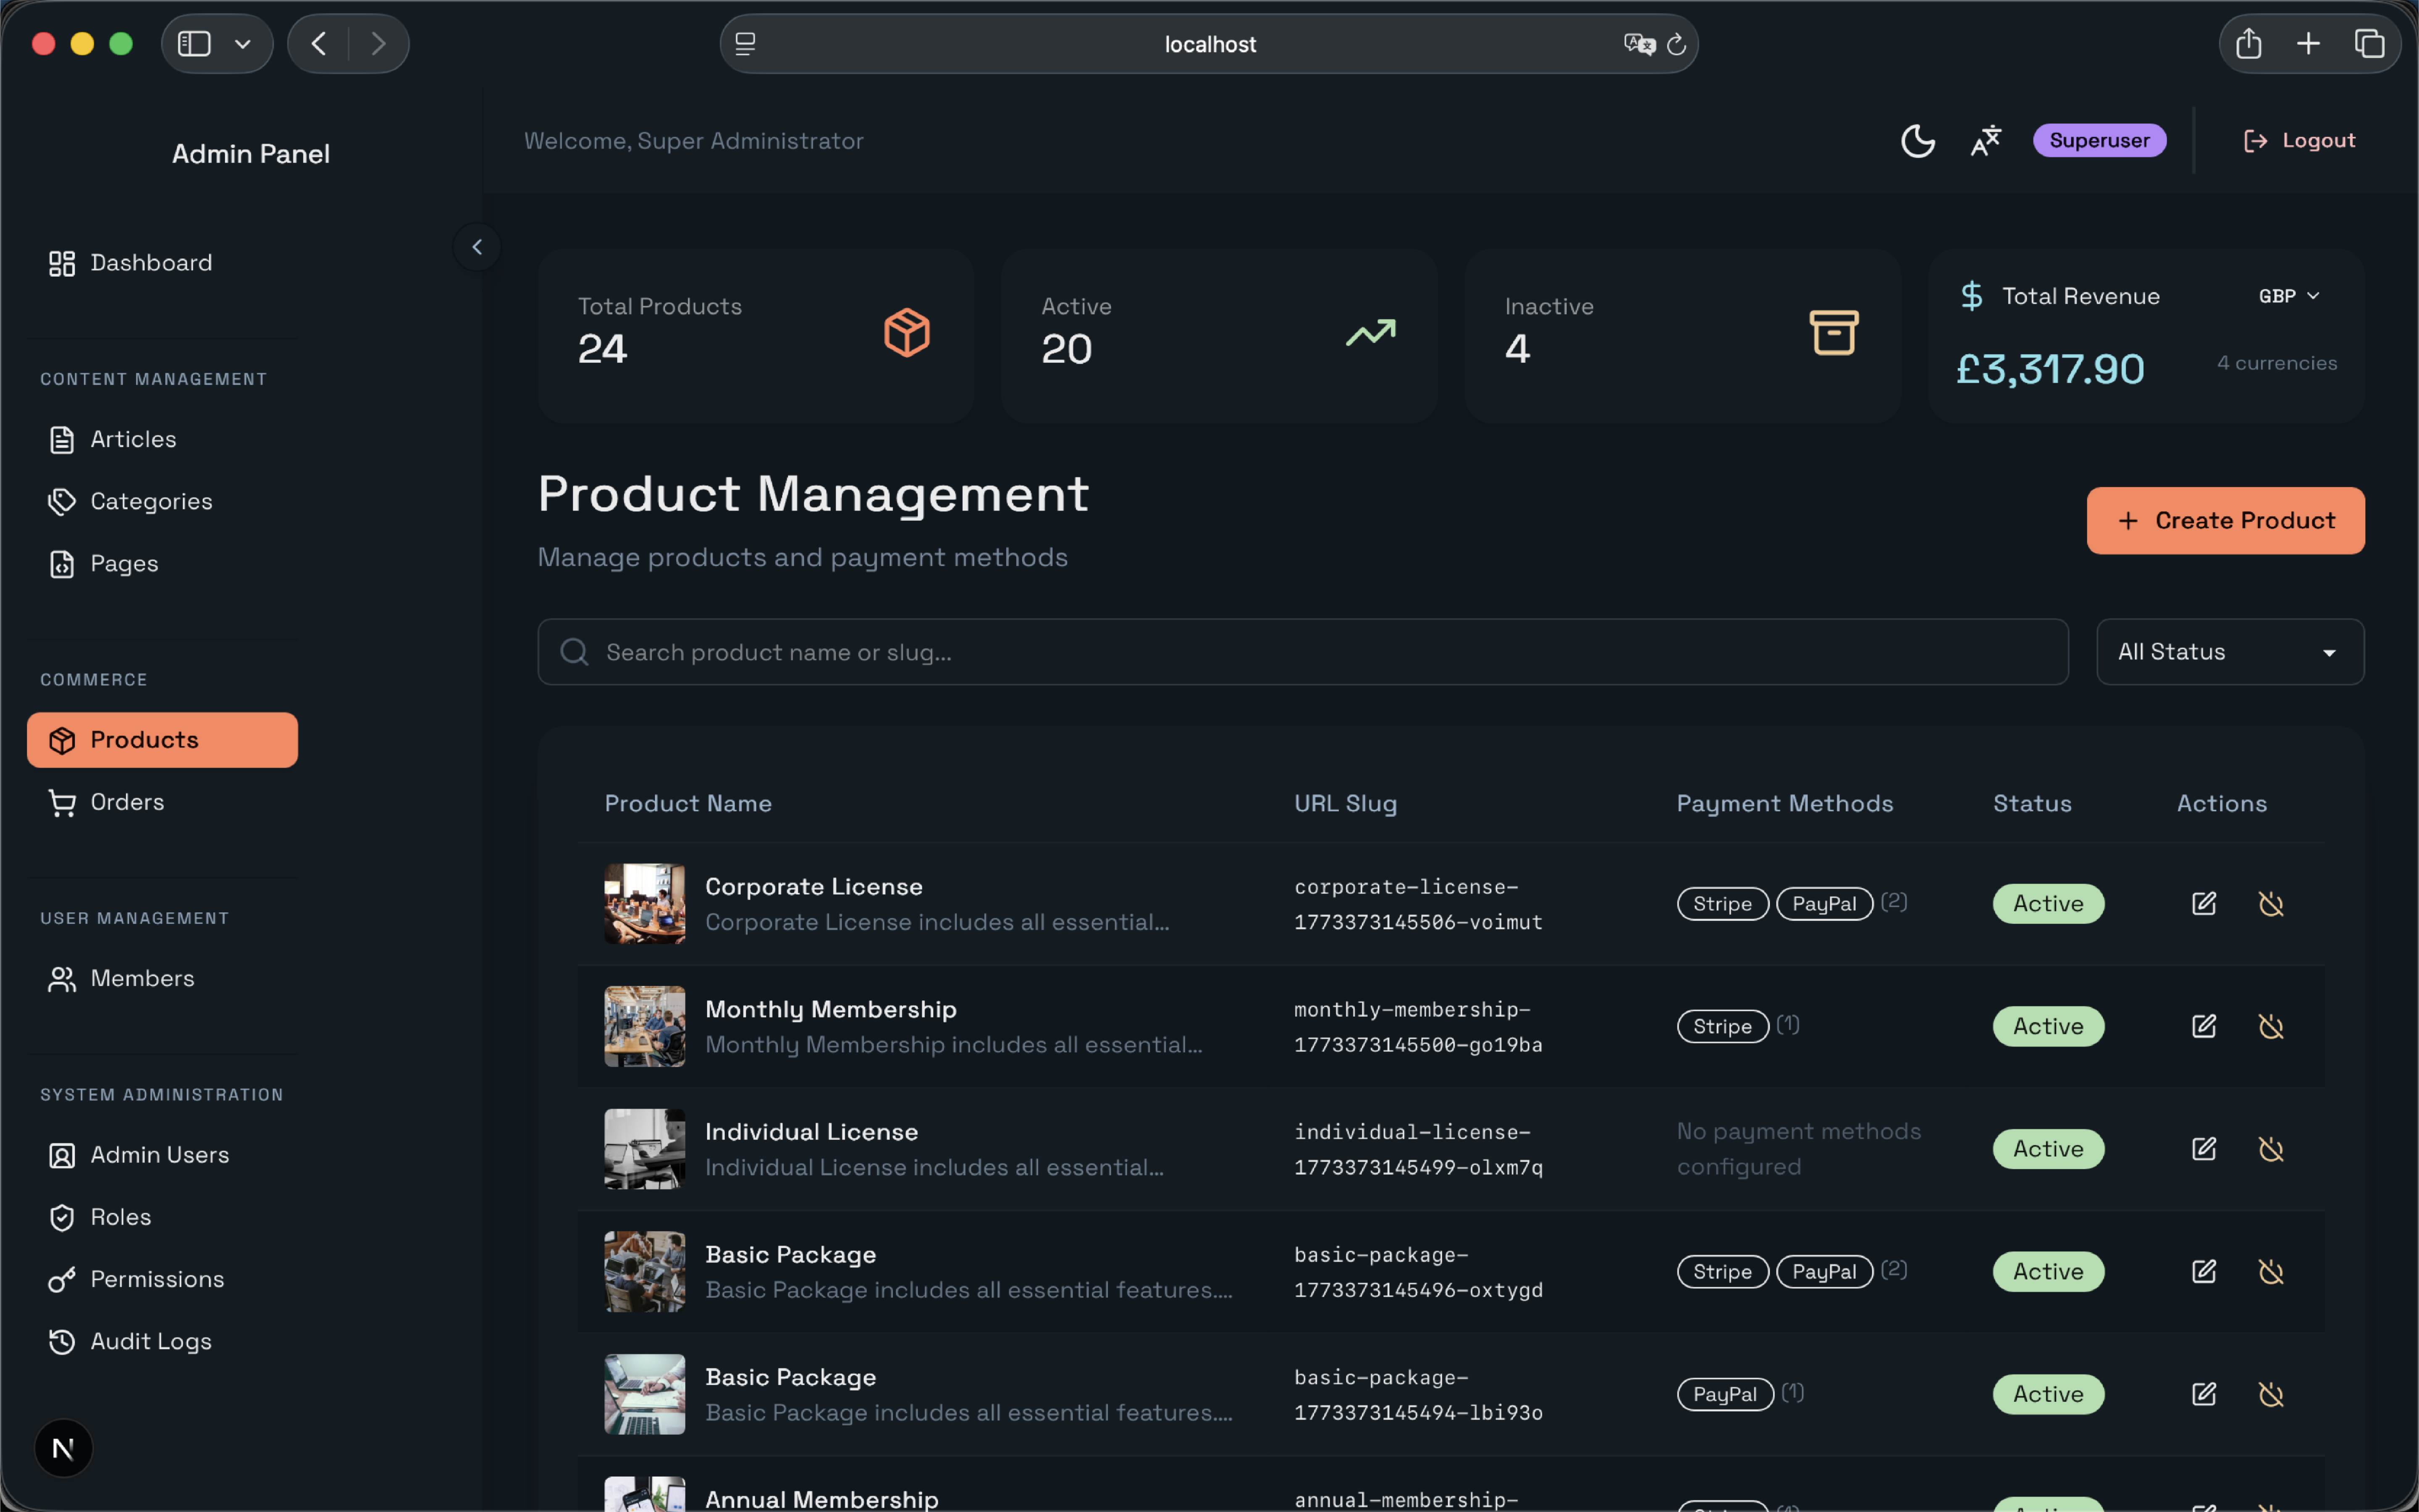This screenshot has height=1512, width=2419.
Task: Click the Total Products box icon
Action: click(907, 333)
